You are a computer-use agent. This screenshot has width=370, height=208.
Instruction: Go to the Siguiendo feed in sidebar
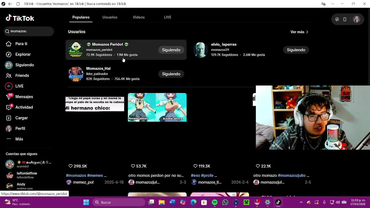[20, 65]
